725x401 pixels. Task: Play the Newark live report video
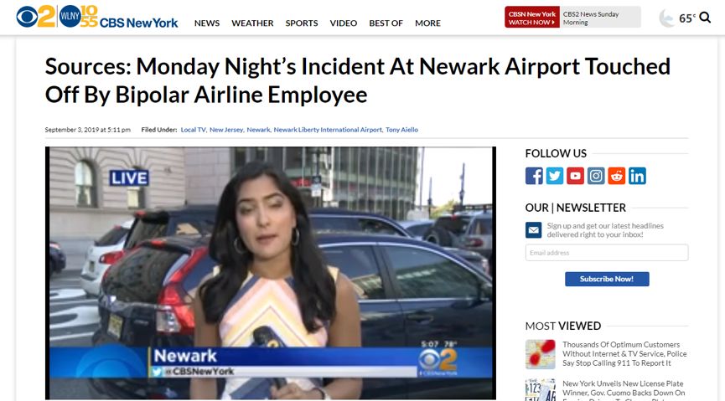[271, 273]
